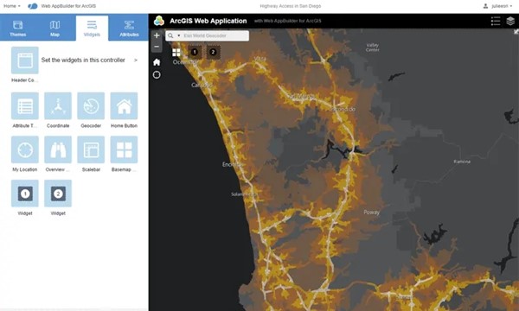Open the Attributes tab
Image resolution: width=519 pixels, height=311 pixels.
129,28
